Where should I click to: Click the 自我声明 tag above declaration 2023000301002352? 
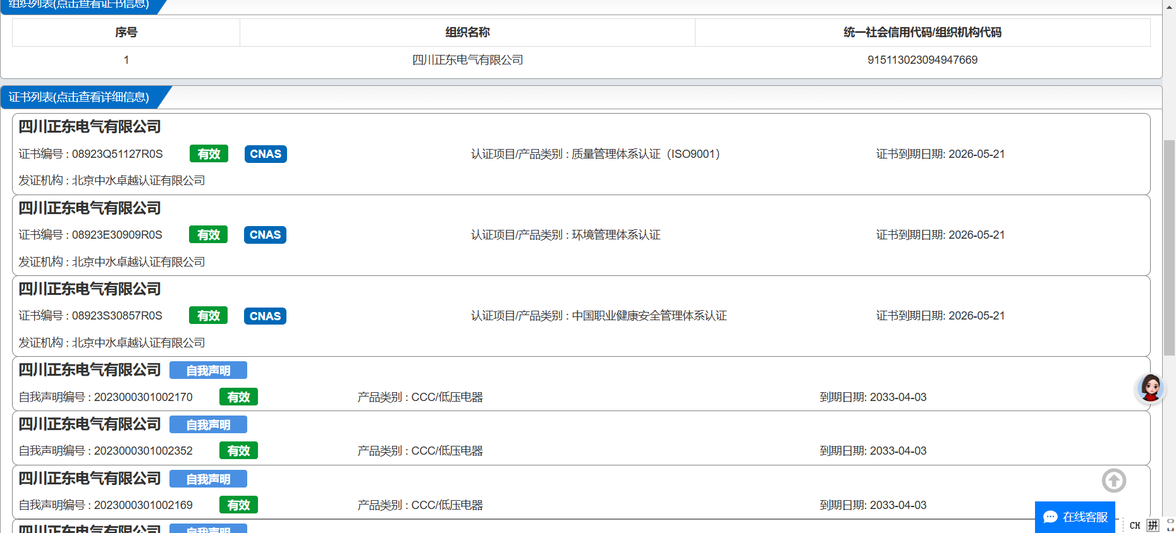[x=208, y=425]
